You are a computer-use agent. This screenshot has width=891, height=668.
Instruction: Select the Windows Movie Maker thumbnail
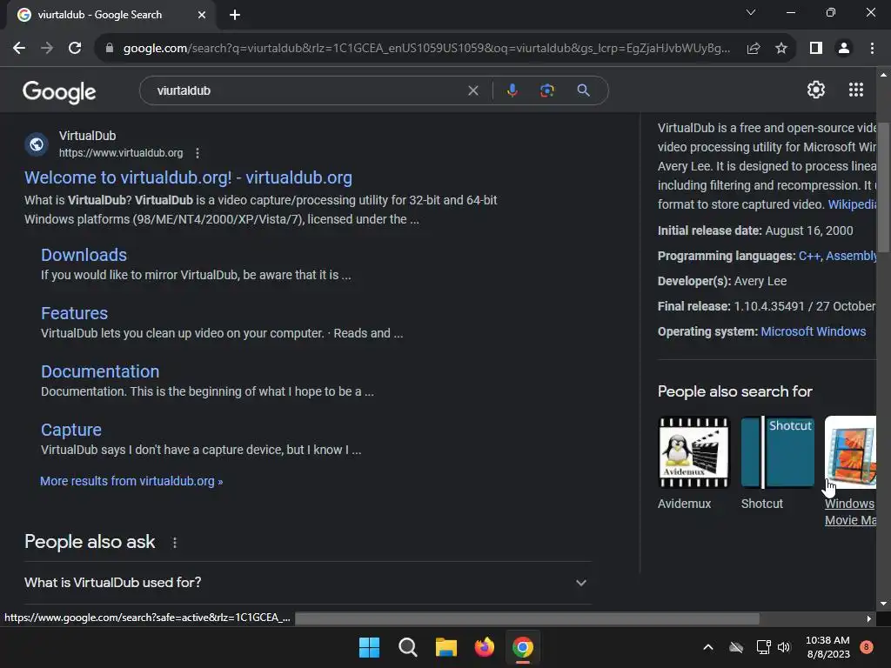850,452
